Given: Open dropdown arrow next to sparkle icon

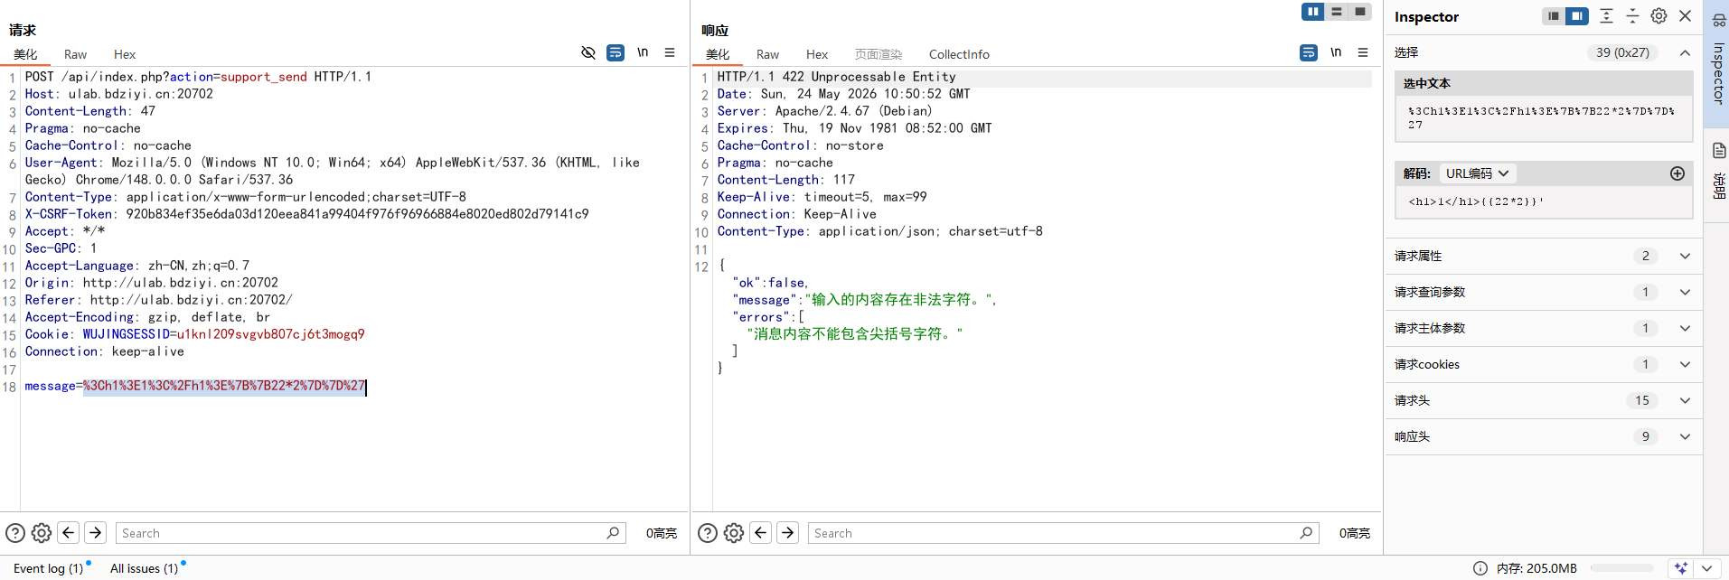Looking at the screenshot, I should 1706,568.
